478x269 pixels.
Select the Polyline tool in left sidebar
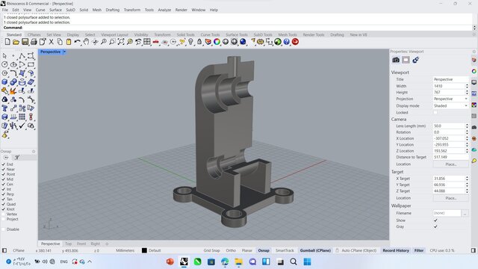click(22, 56)
